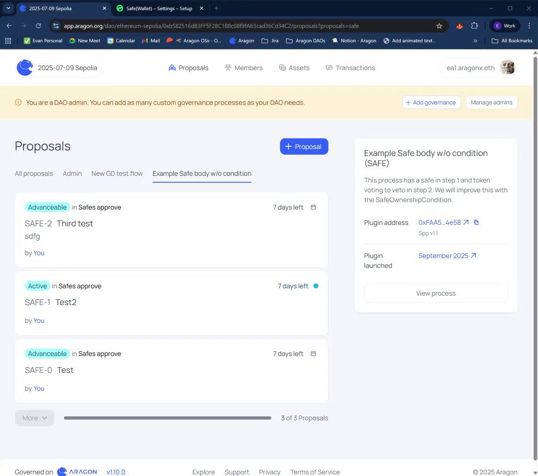This screenshot has width=538, height=476.
Task: Click the user avatar image
Action: pos(507,68)
